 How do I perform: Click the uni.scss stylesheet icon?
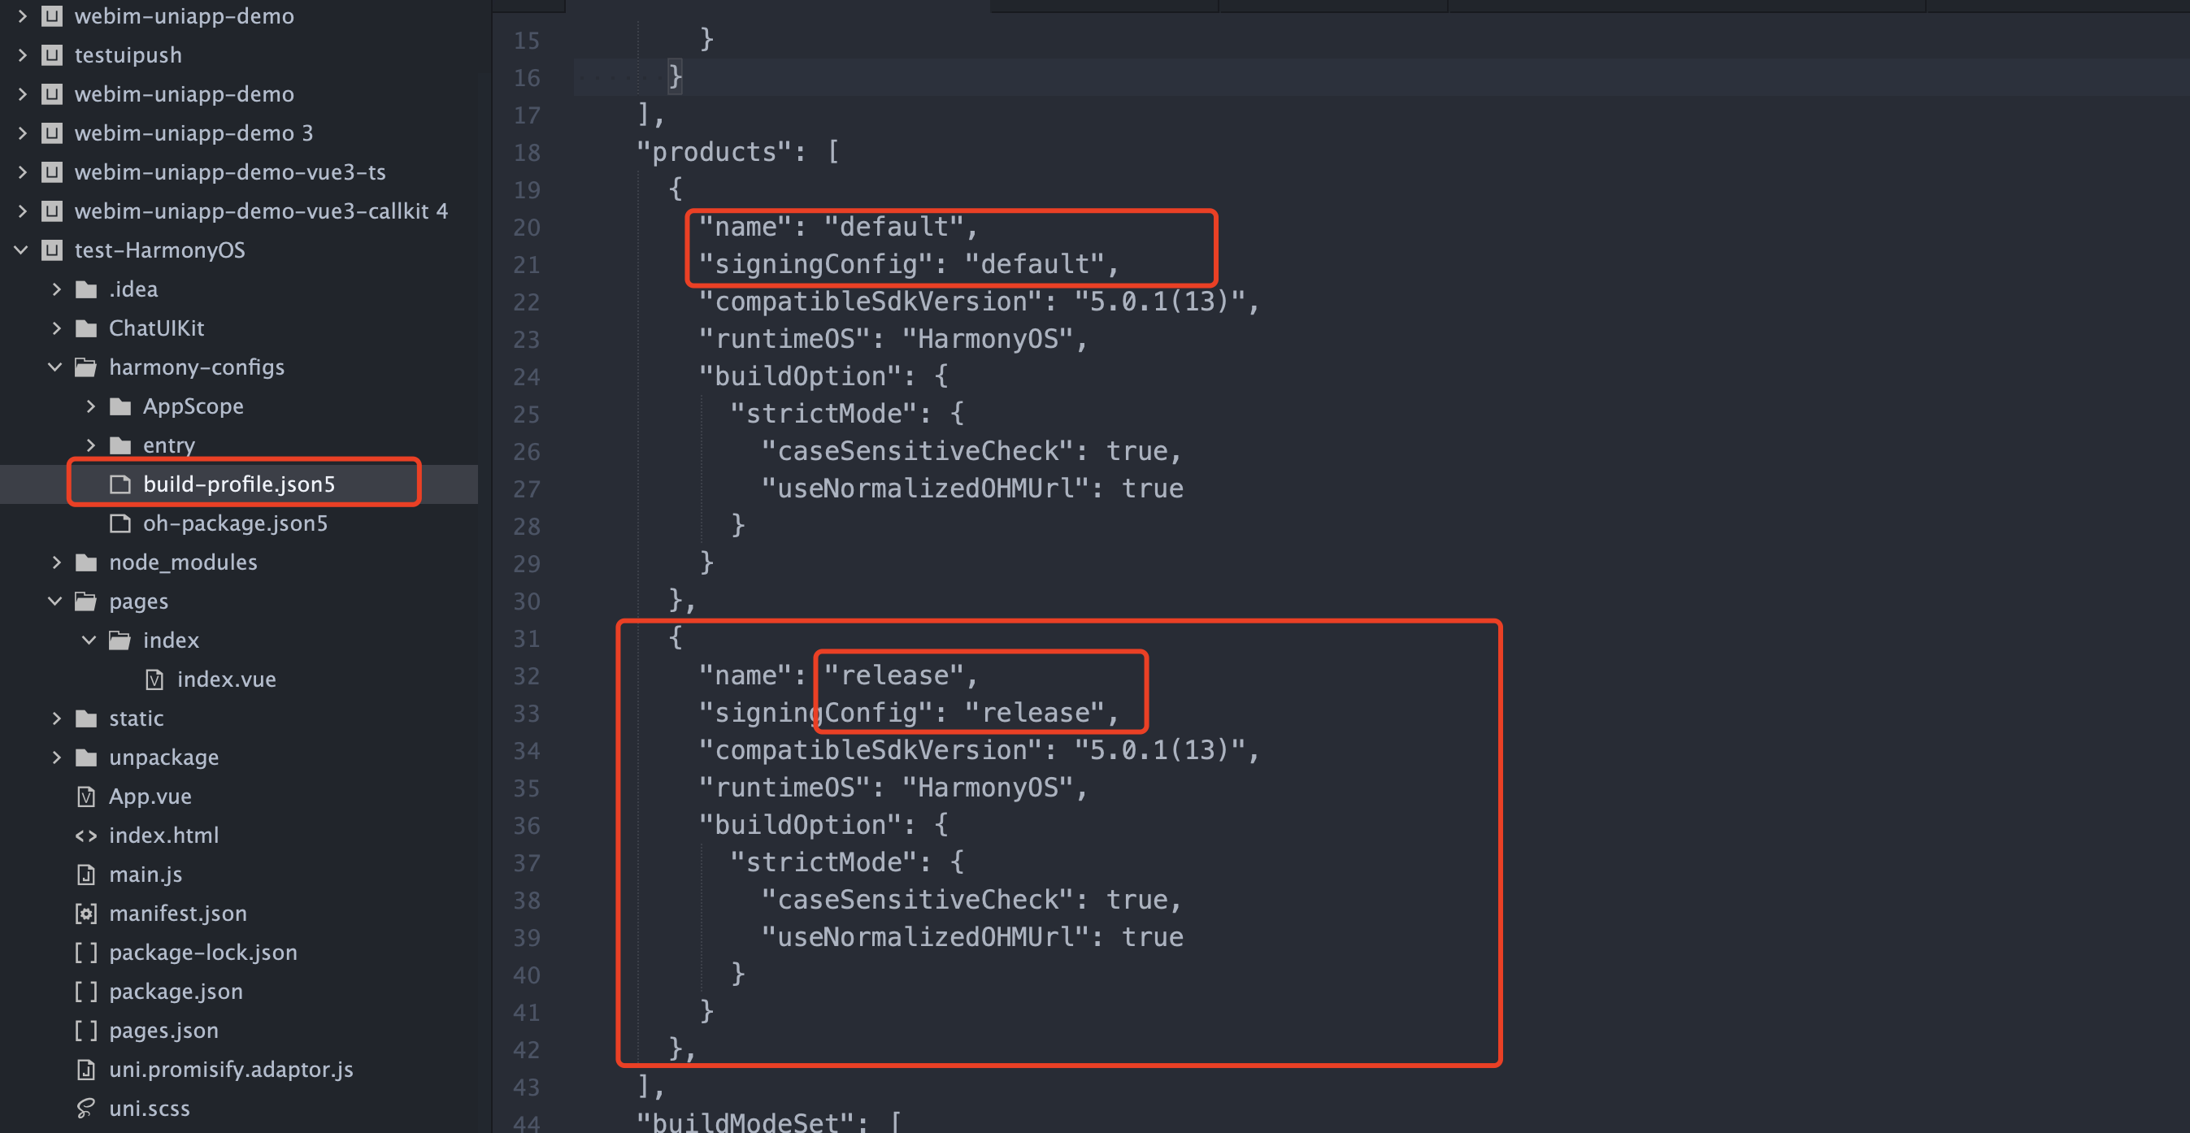(x=86, y=1109)
